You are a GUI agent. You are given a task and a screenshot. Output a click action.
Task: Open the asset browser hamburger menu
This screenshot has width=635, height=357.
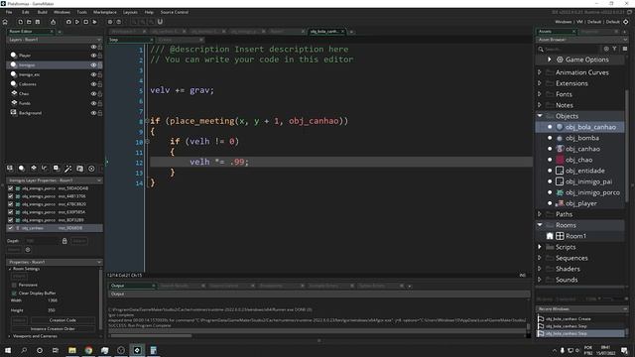(624, 49)
